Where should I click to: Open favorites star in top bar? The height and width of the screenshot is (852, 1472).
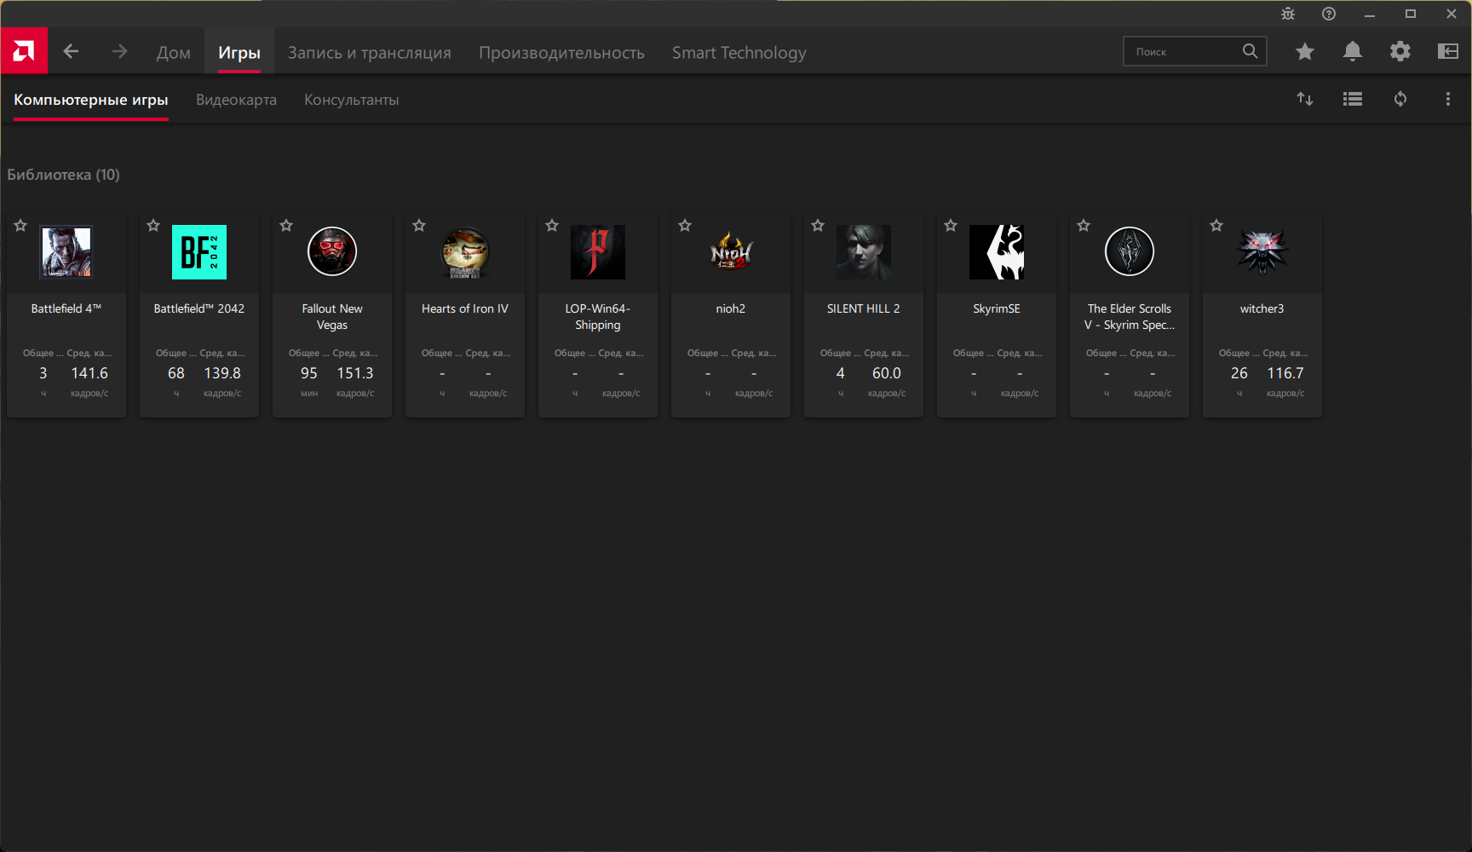click(1305, 52)
